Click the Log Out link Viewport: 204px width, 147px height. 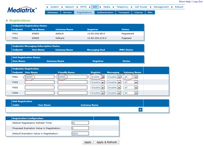[x=198, y=1]
